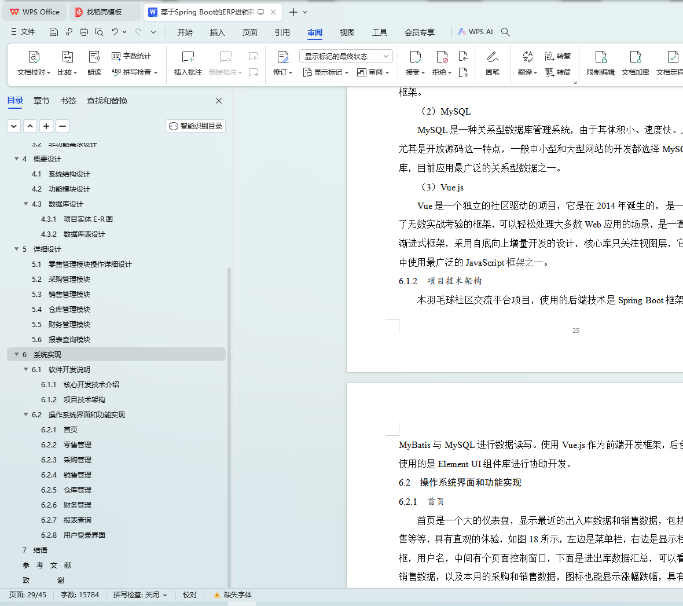
Task: Switch to 书签 navigation tab
Action: pyautogui.click(x=68, y=101)
